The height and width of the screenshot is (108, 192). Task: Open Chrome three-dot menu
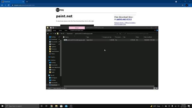pos(190,5)
